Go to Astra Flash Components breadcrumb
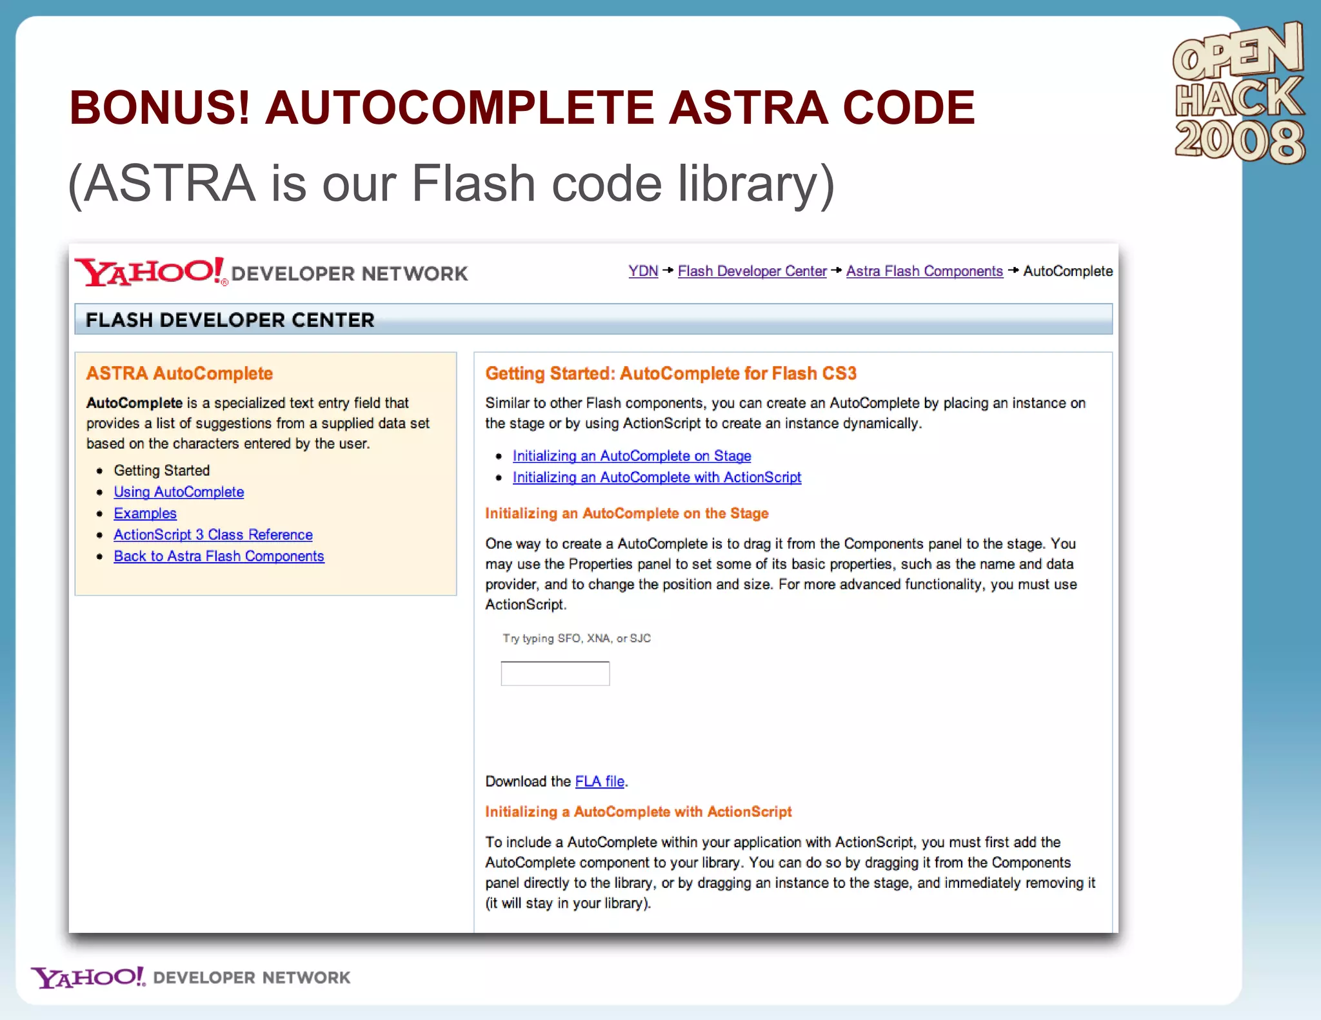Viewport: 1321px width, 1020px height. 924,271
